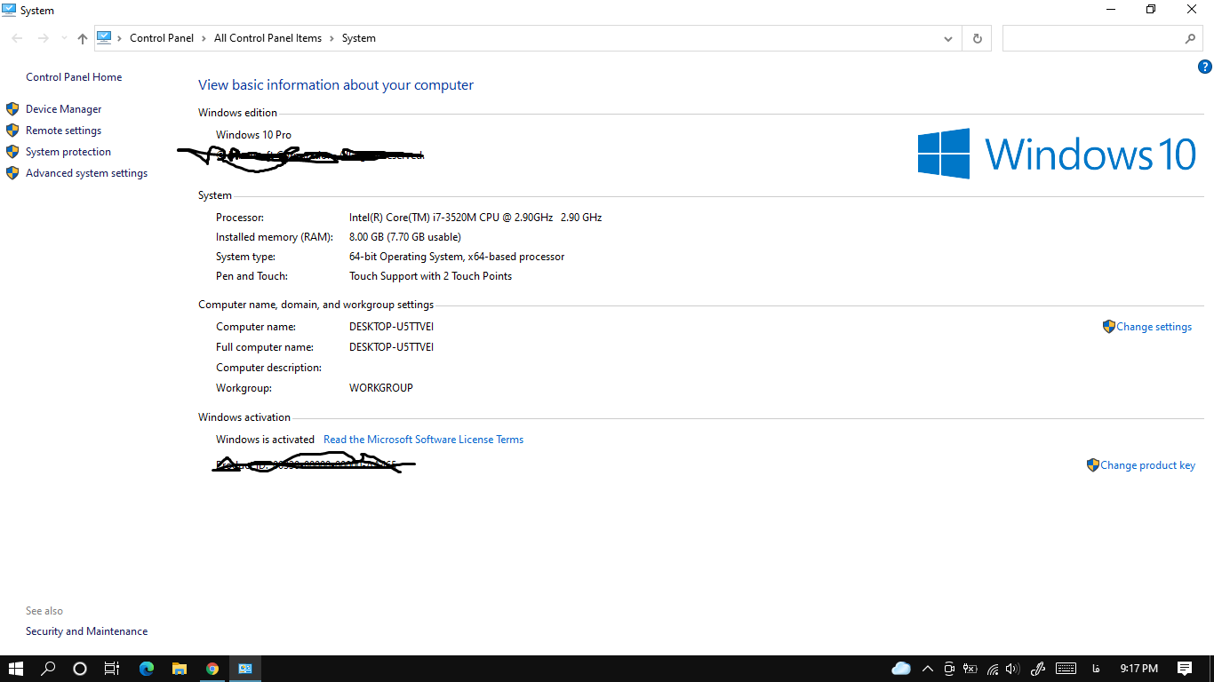Open Security and Maintenance link
The width and height of the screenshot is (1214, 682).
[x=86, y=631]
